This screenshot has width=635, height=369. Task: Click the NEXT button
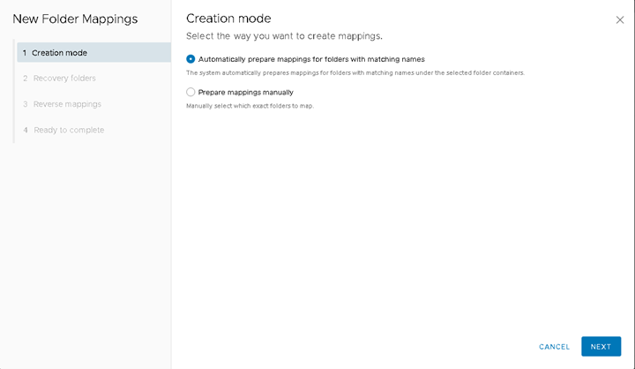(601, 346)
